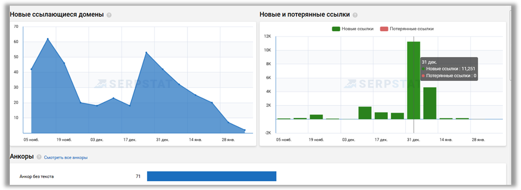The width and height of the screenshot is (521, 190).
Task: Click the green bar above 17 дек. label
Action: [381, 115]
